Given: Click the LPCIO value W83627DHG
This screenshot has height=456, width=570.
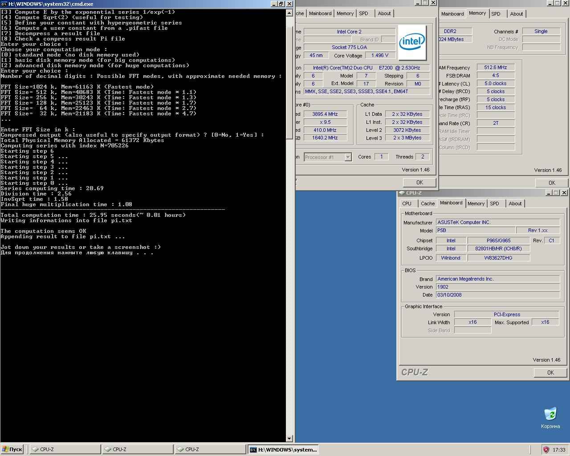Looking at the screenshot, I should coord(499,258).
